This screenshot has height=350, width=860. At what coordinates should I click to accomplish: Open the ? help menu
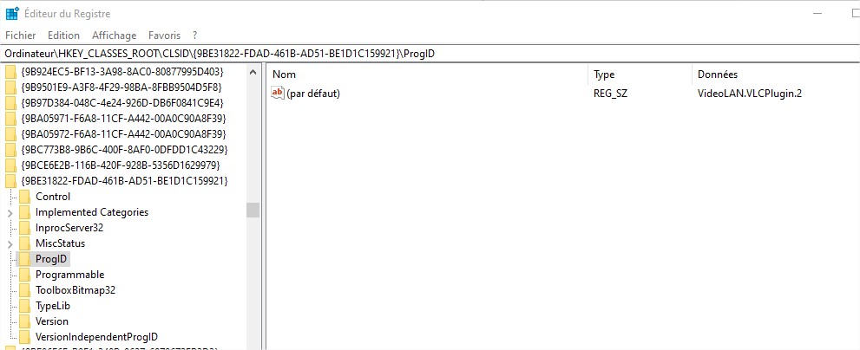(x=194, y=36)
